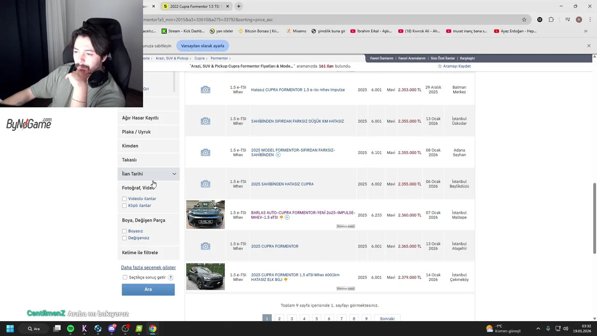
Task: Open the BARLAS AUTO listing car thumbnail
Action: (x=205, y=215)
